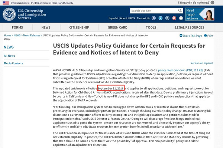Screen dimensions: 223x148
Task: Click the email updates envelope icon
Action: pyautogui.click(x=181, y=18)
